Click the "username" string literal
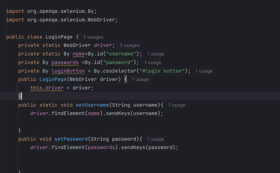This screenshot has width=280, height=173. (121, 54)
